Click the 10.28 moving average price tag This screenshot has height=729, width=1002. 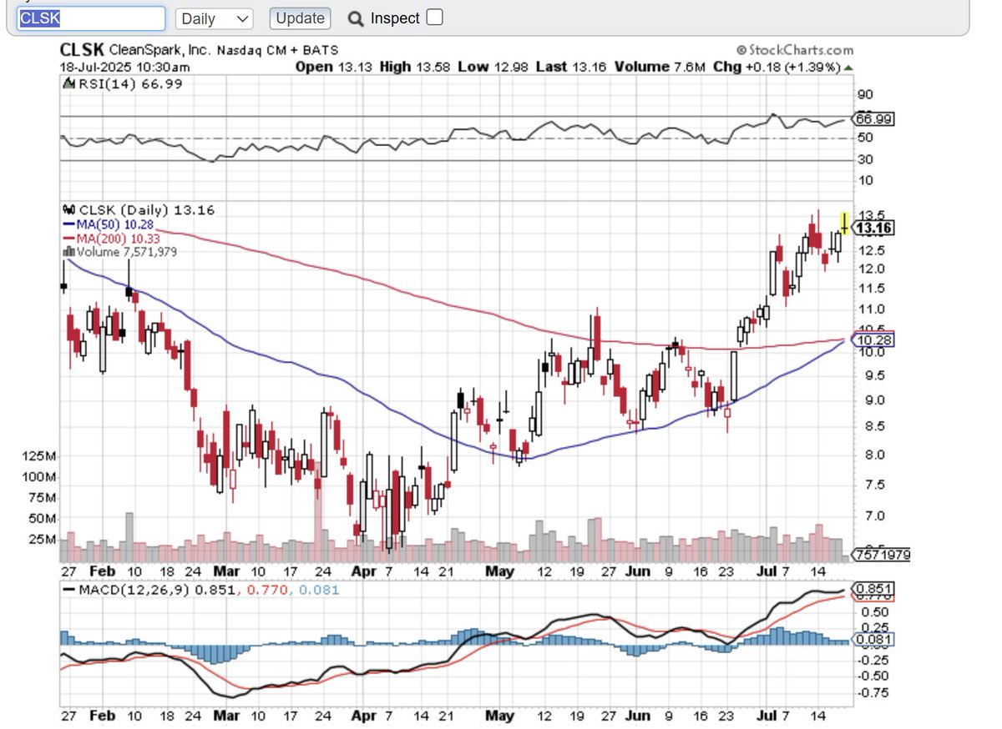point(873,339)
